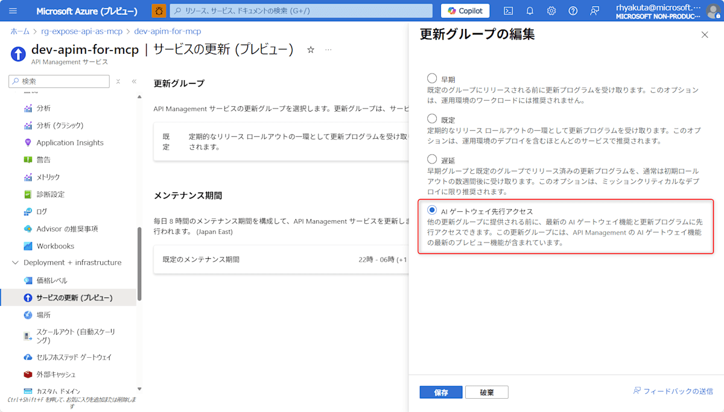
Task: Select AI ゲートウェイ先行アクセス radio button
Action: [x=432, y=211]
